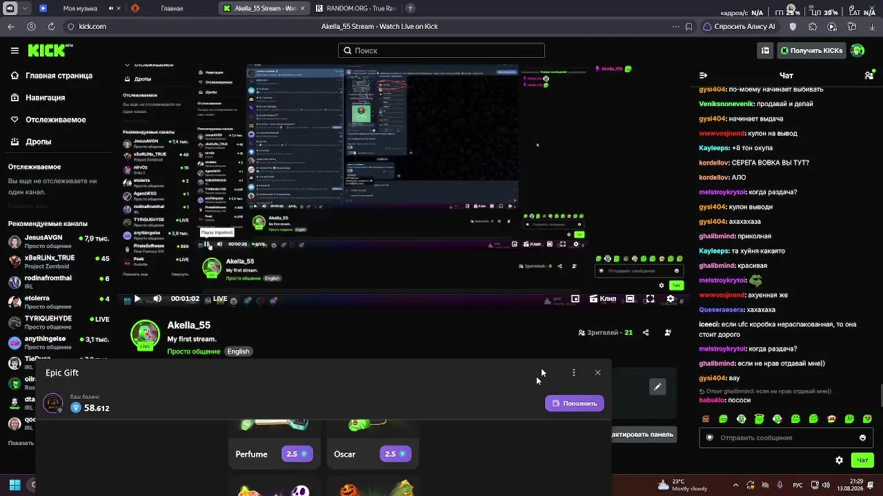Click the English language tag

[238, 351]
